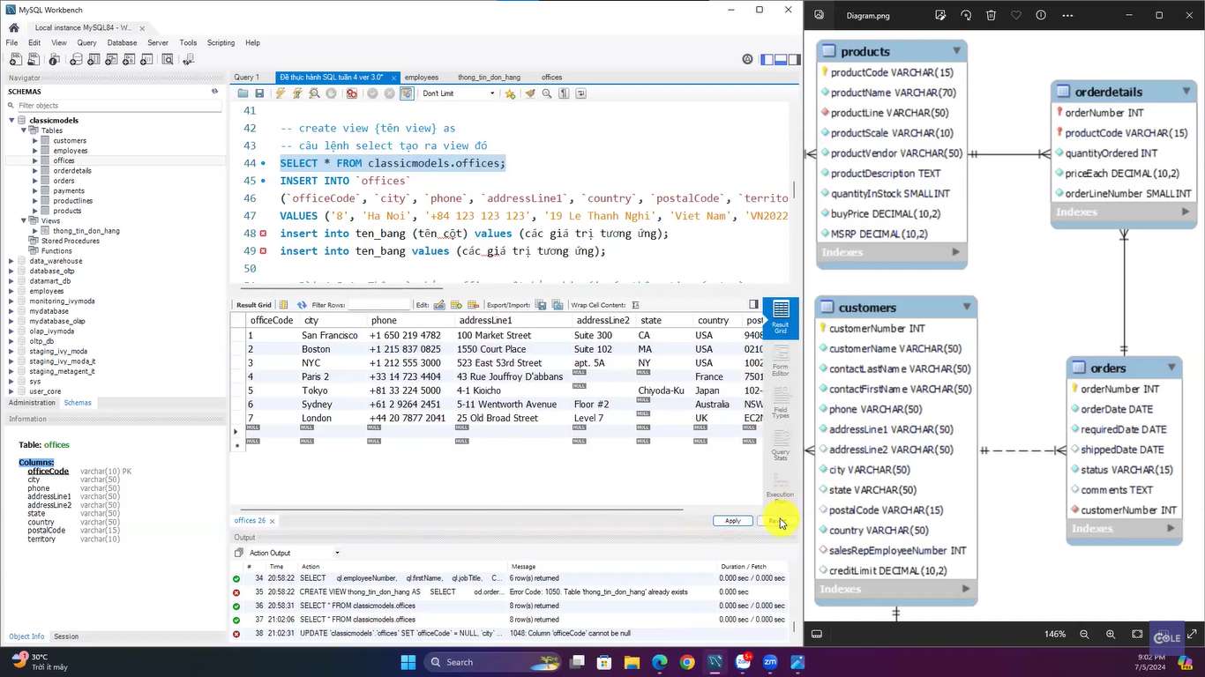Click the create new SQL tab toolbar icon
The image size is (1205, 677).
click(x=15, y=60)
